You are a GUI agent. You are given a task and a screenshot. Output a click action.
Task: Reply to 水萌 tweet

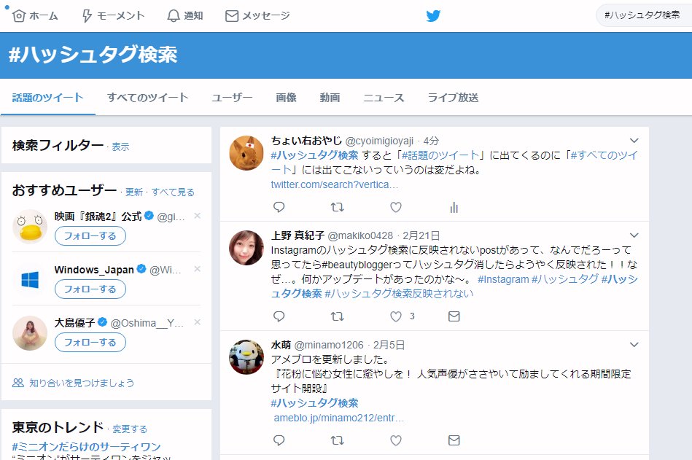tap(279, 440)
